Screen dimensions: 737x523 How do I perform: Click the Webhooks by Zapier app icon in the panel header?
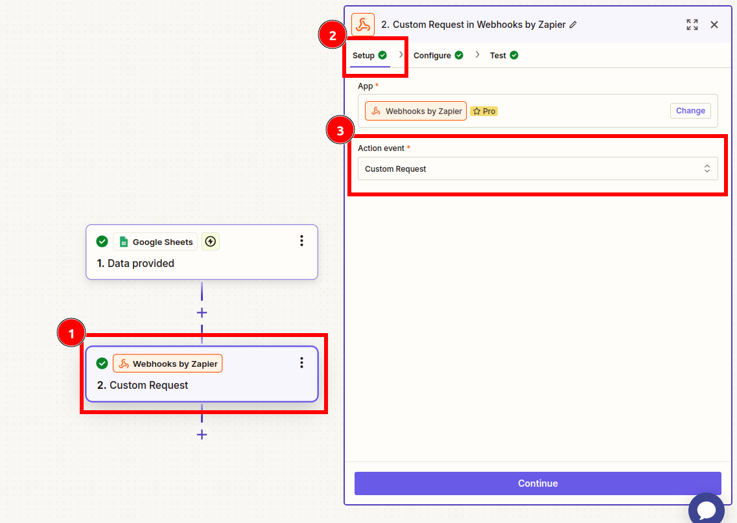pos(362,24)
